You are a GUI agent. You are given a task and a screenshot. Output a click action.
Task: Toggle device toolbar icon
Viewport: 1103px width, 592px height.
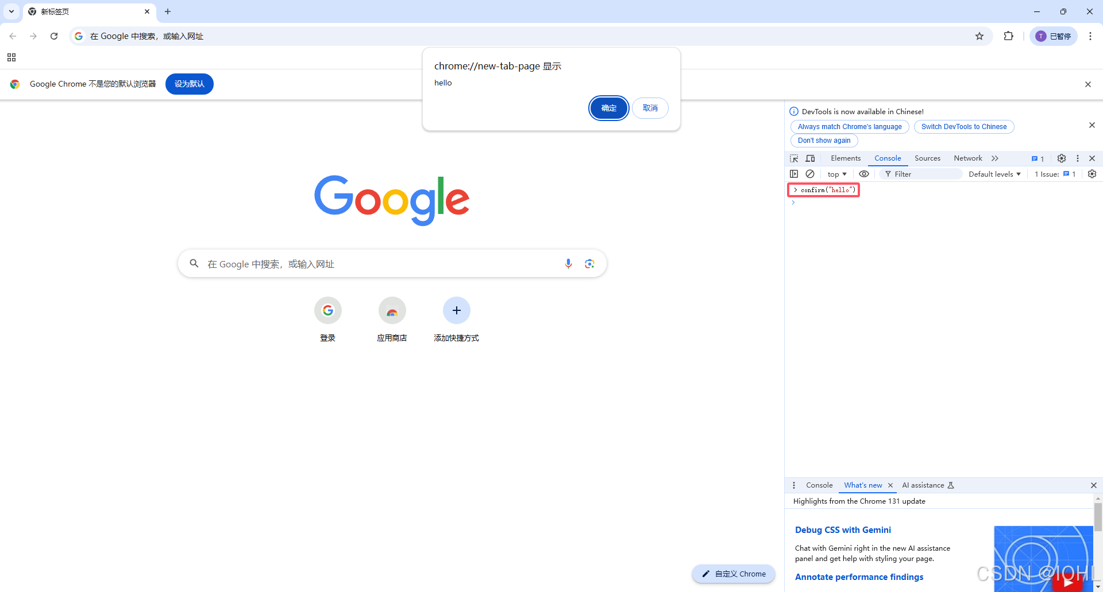(810, 158)
